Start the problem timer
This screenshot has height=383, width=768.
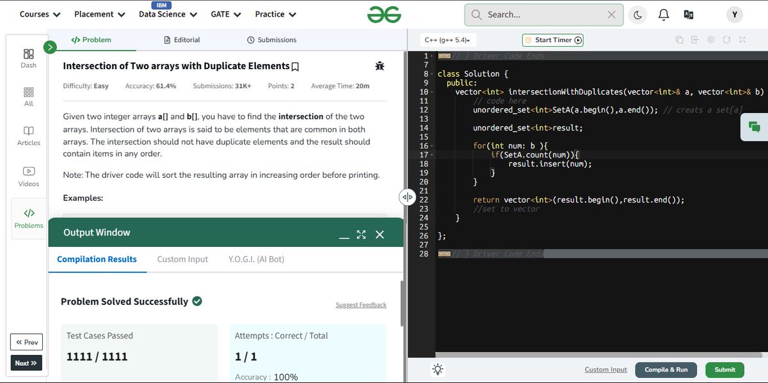pyautogui.click(x=553, y=40)
